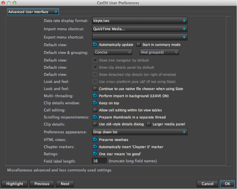237x189 pixels.
Task: Enable cell editing within list view tables
Action: (95, 110)
